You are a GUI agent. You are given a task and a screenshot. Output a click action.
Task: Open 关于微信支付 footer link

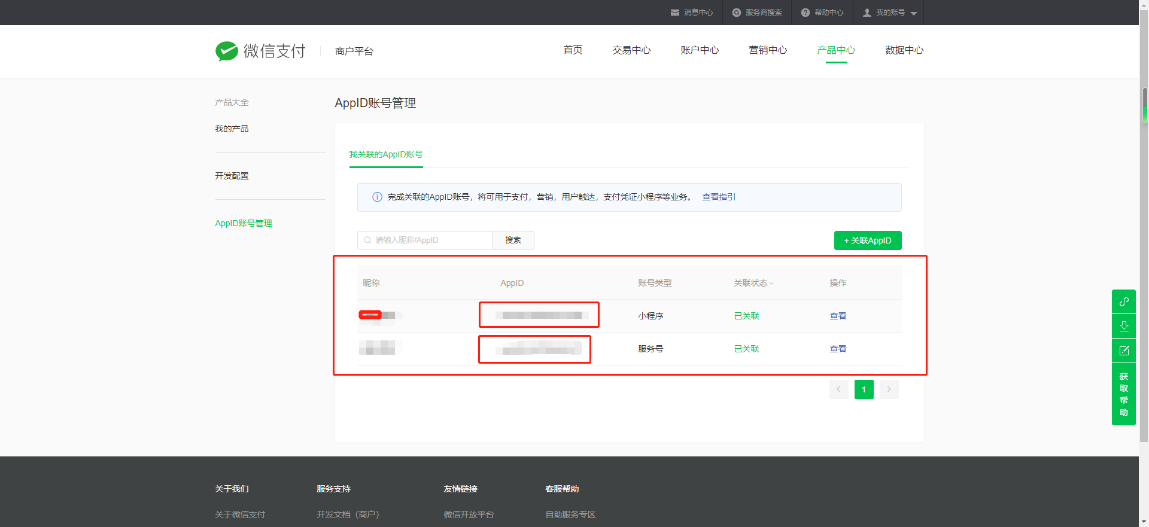pos(240,514)
